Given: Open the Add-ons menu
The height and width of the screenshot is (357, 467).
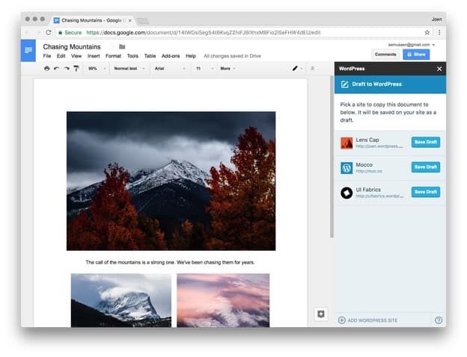Looking at the screenshot, I should tap(170, 56).
